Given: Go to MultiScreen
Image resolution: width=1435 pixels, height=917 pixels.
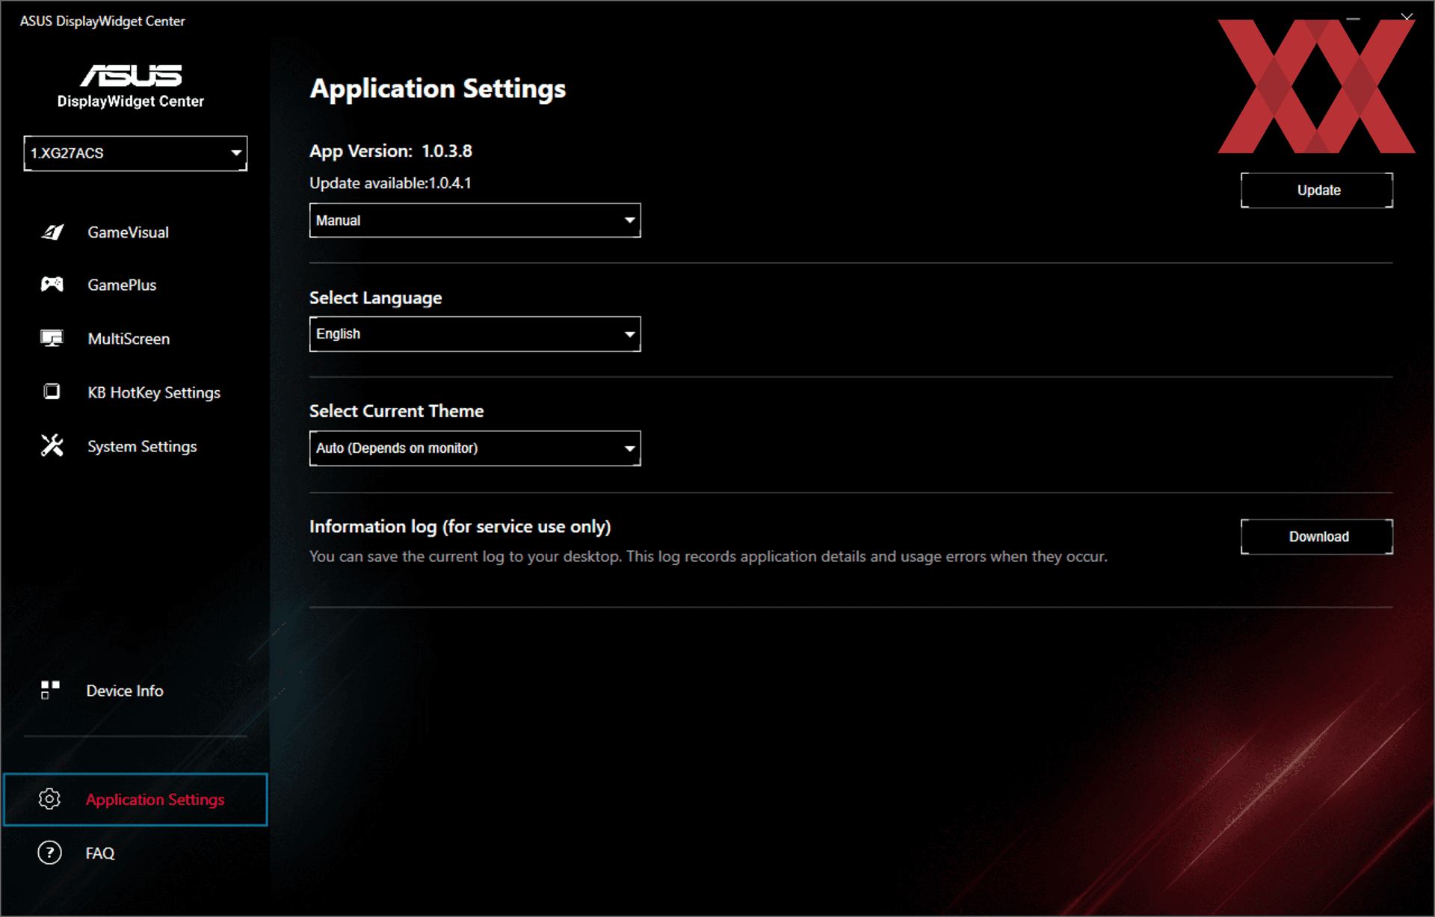Looking at the screenshot, I should coord(129,339).
